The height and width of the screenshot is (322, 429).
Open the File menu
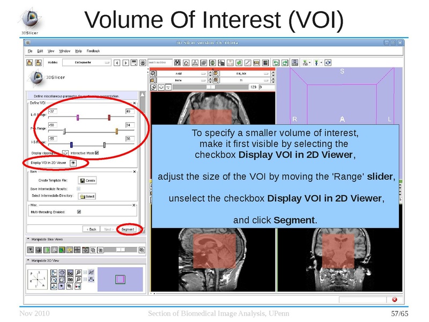coord(30,51)
